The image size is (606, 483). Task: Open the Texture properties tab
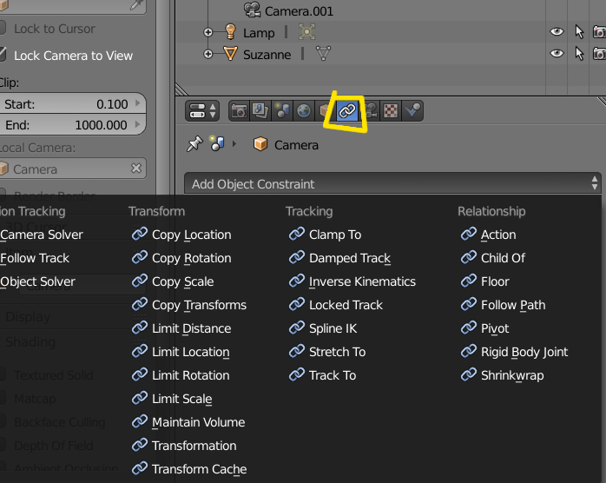pos(391,111)
